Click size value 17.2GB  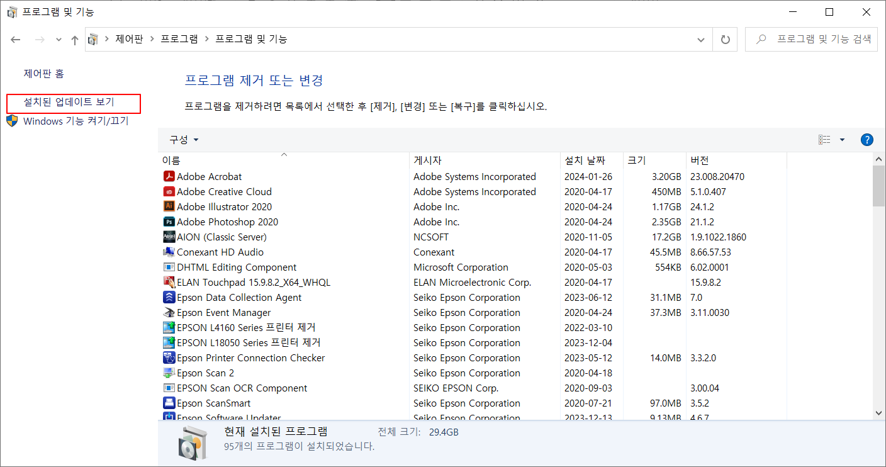pos(666,237)
